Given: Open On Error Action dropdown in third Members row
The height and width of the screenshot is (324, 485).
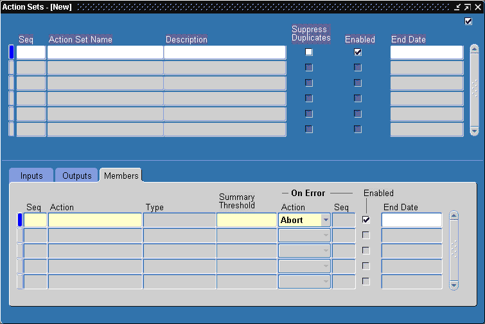Looking at the screenshot, I should (326, 251).
